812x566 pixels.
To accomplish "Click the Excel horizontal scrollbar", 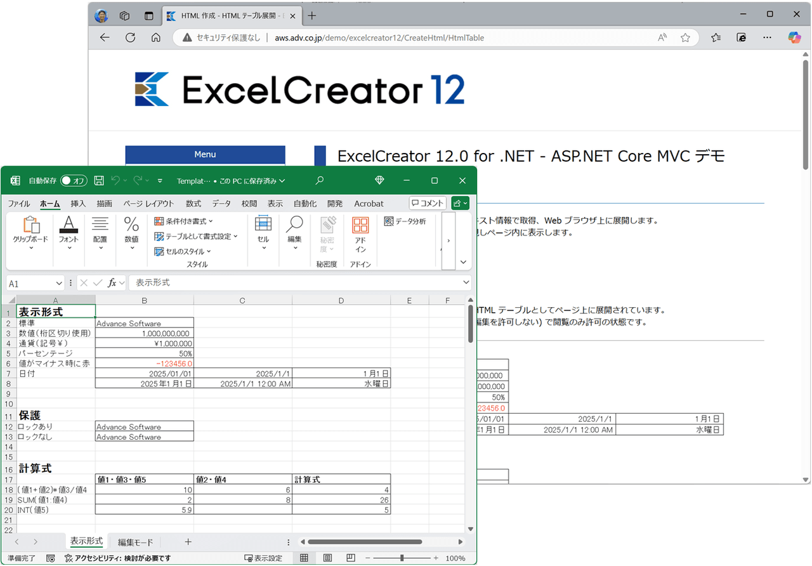I will click(x=365, y=542).
